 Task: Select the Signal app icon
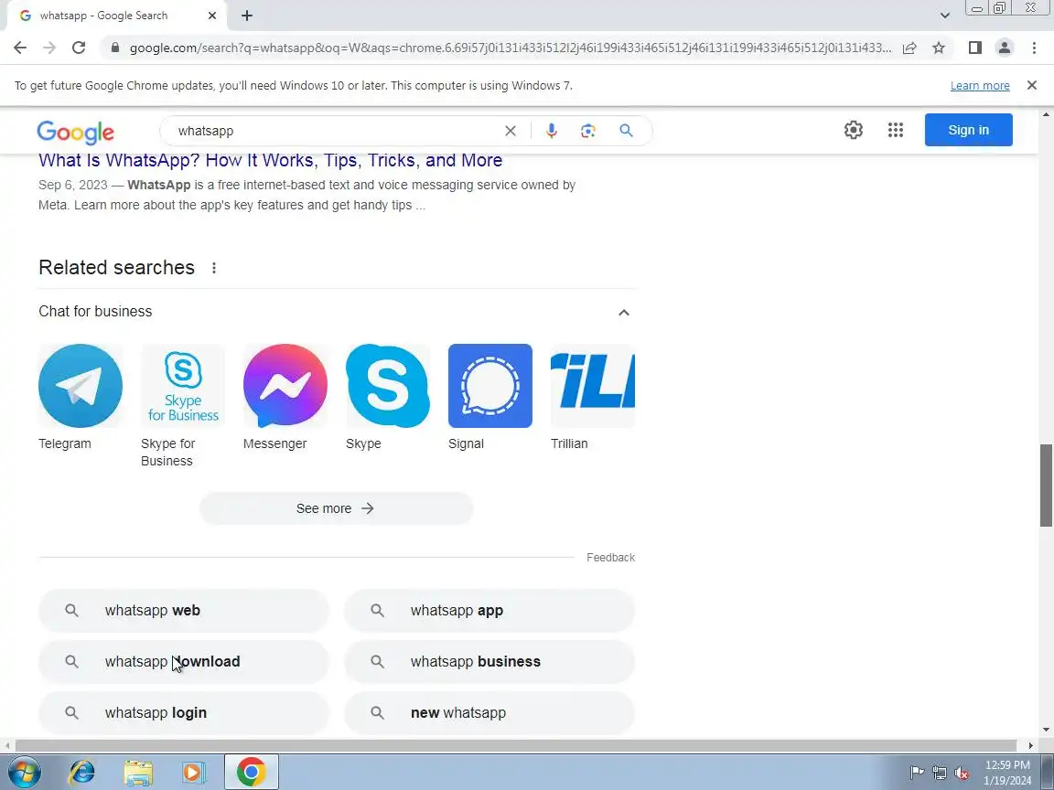point(490,386)
